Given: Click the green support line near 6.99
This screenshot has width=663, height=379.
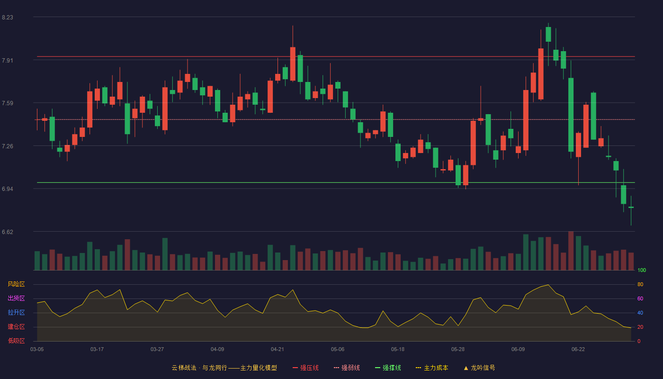Looking at the screenshot, I should coord(336,182).
